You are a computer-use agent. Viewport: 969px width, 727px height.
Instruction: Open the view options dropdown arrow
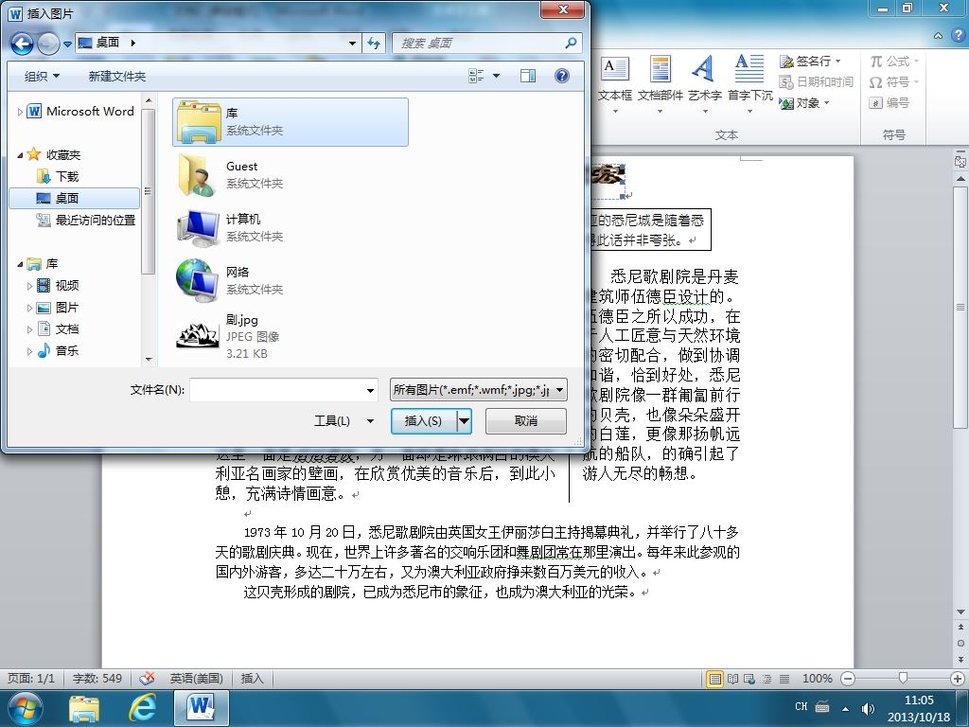496,76
